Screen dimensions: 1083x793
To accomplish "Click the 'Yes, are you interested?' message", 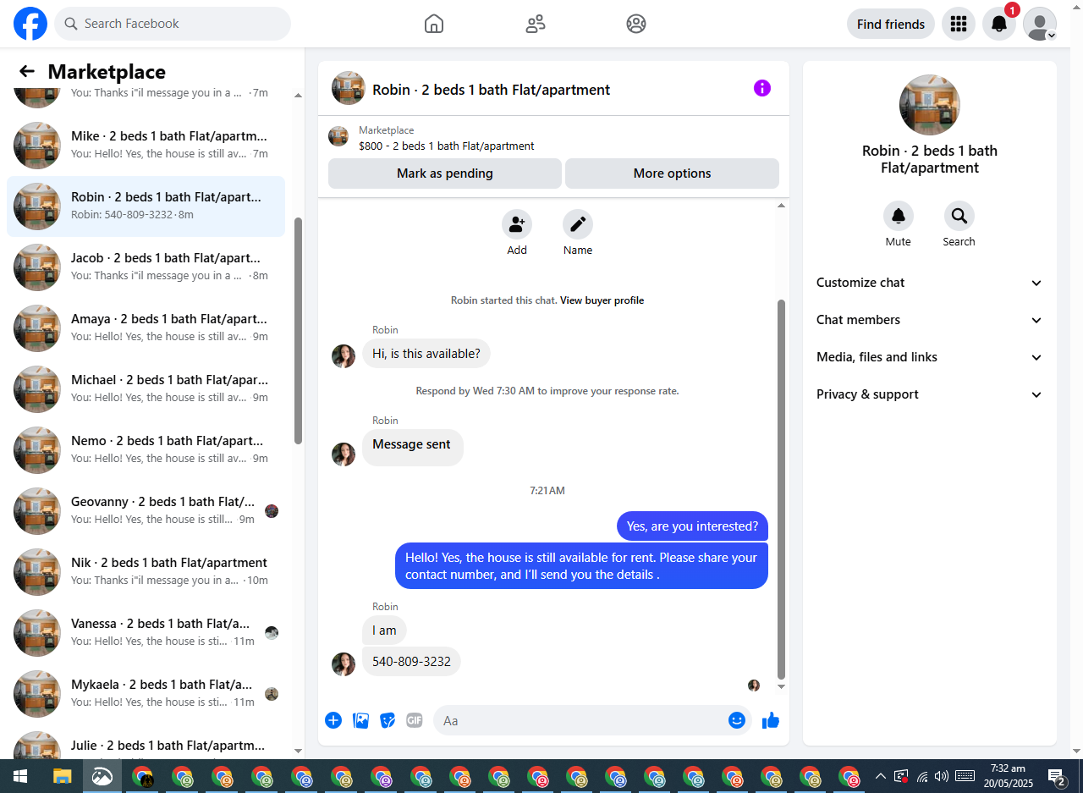I will click(x=692, y=526).
